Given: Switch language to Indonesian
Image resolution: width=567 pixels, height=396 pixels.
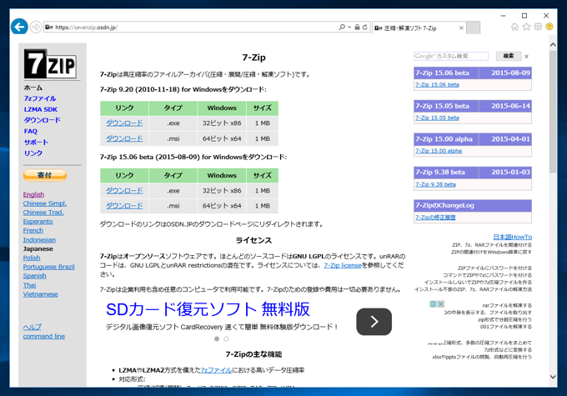Looking at the screenshot, I should [x=39, y=240].
